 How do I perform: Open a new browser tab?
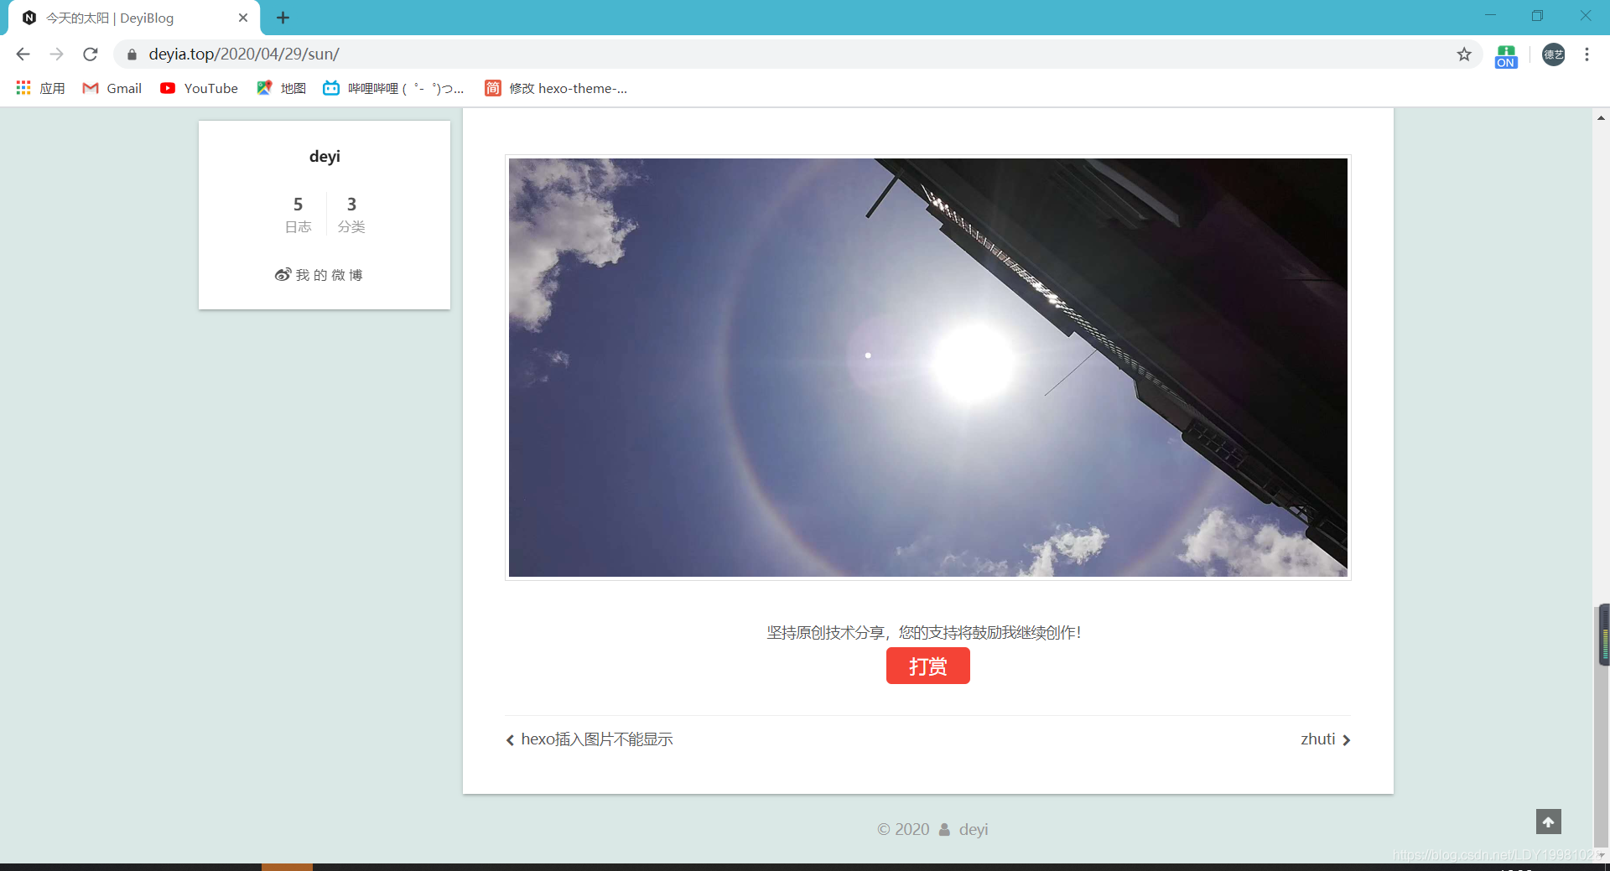click(283, 18)
